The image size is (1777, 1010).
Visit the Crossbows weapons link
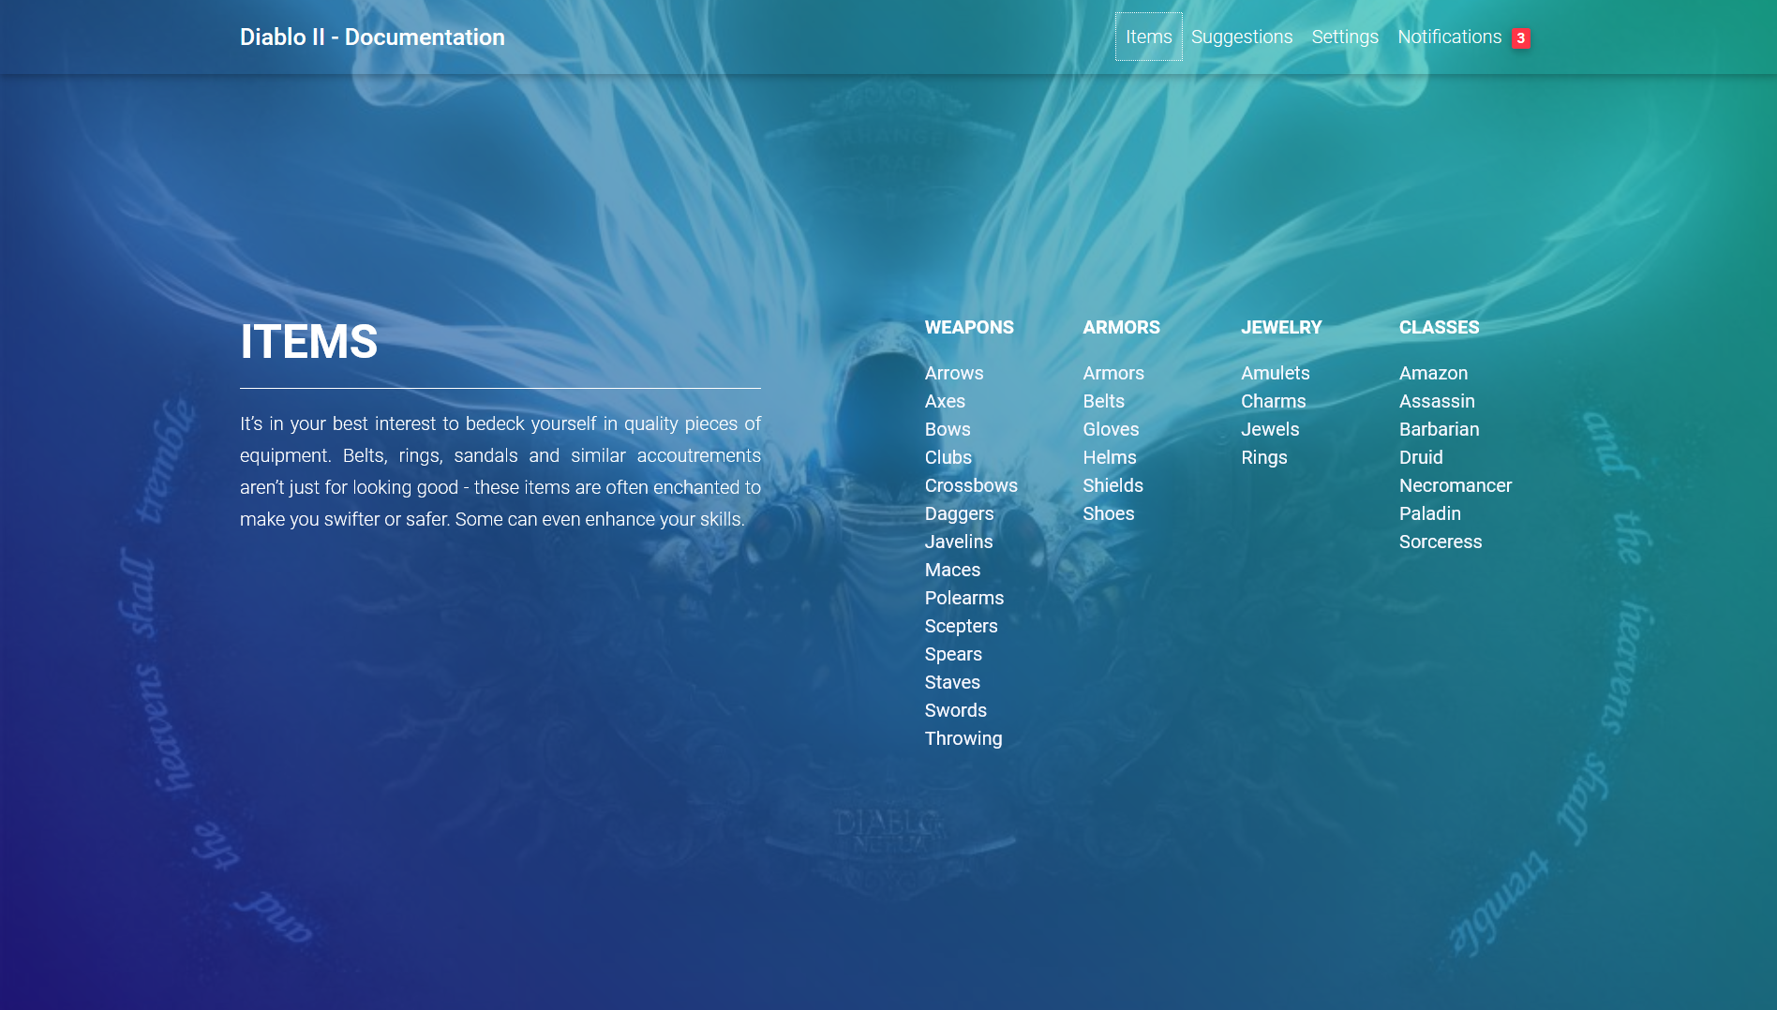(x=971, y=485)
